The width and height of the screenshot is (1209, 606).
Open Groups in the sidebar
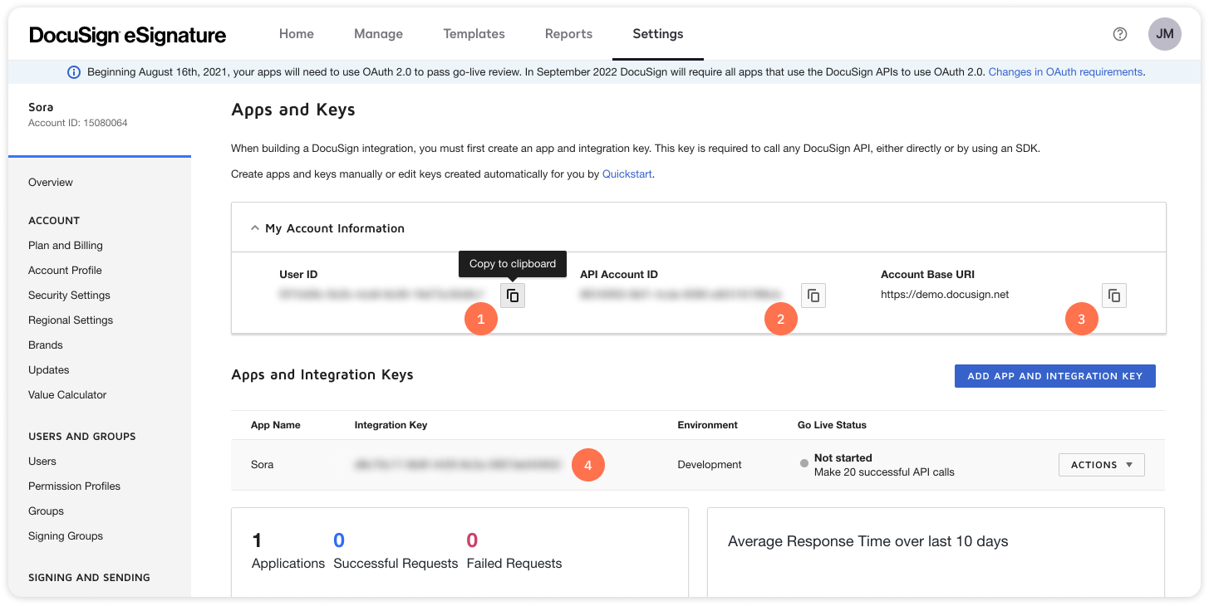[46, 511]
